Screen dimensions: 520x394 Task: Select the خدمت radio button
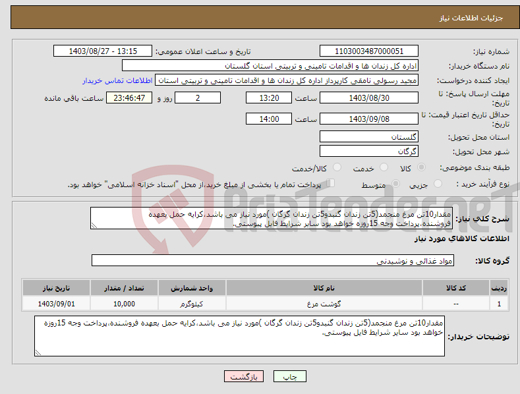(384, 167)
